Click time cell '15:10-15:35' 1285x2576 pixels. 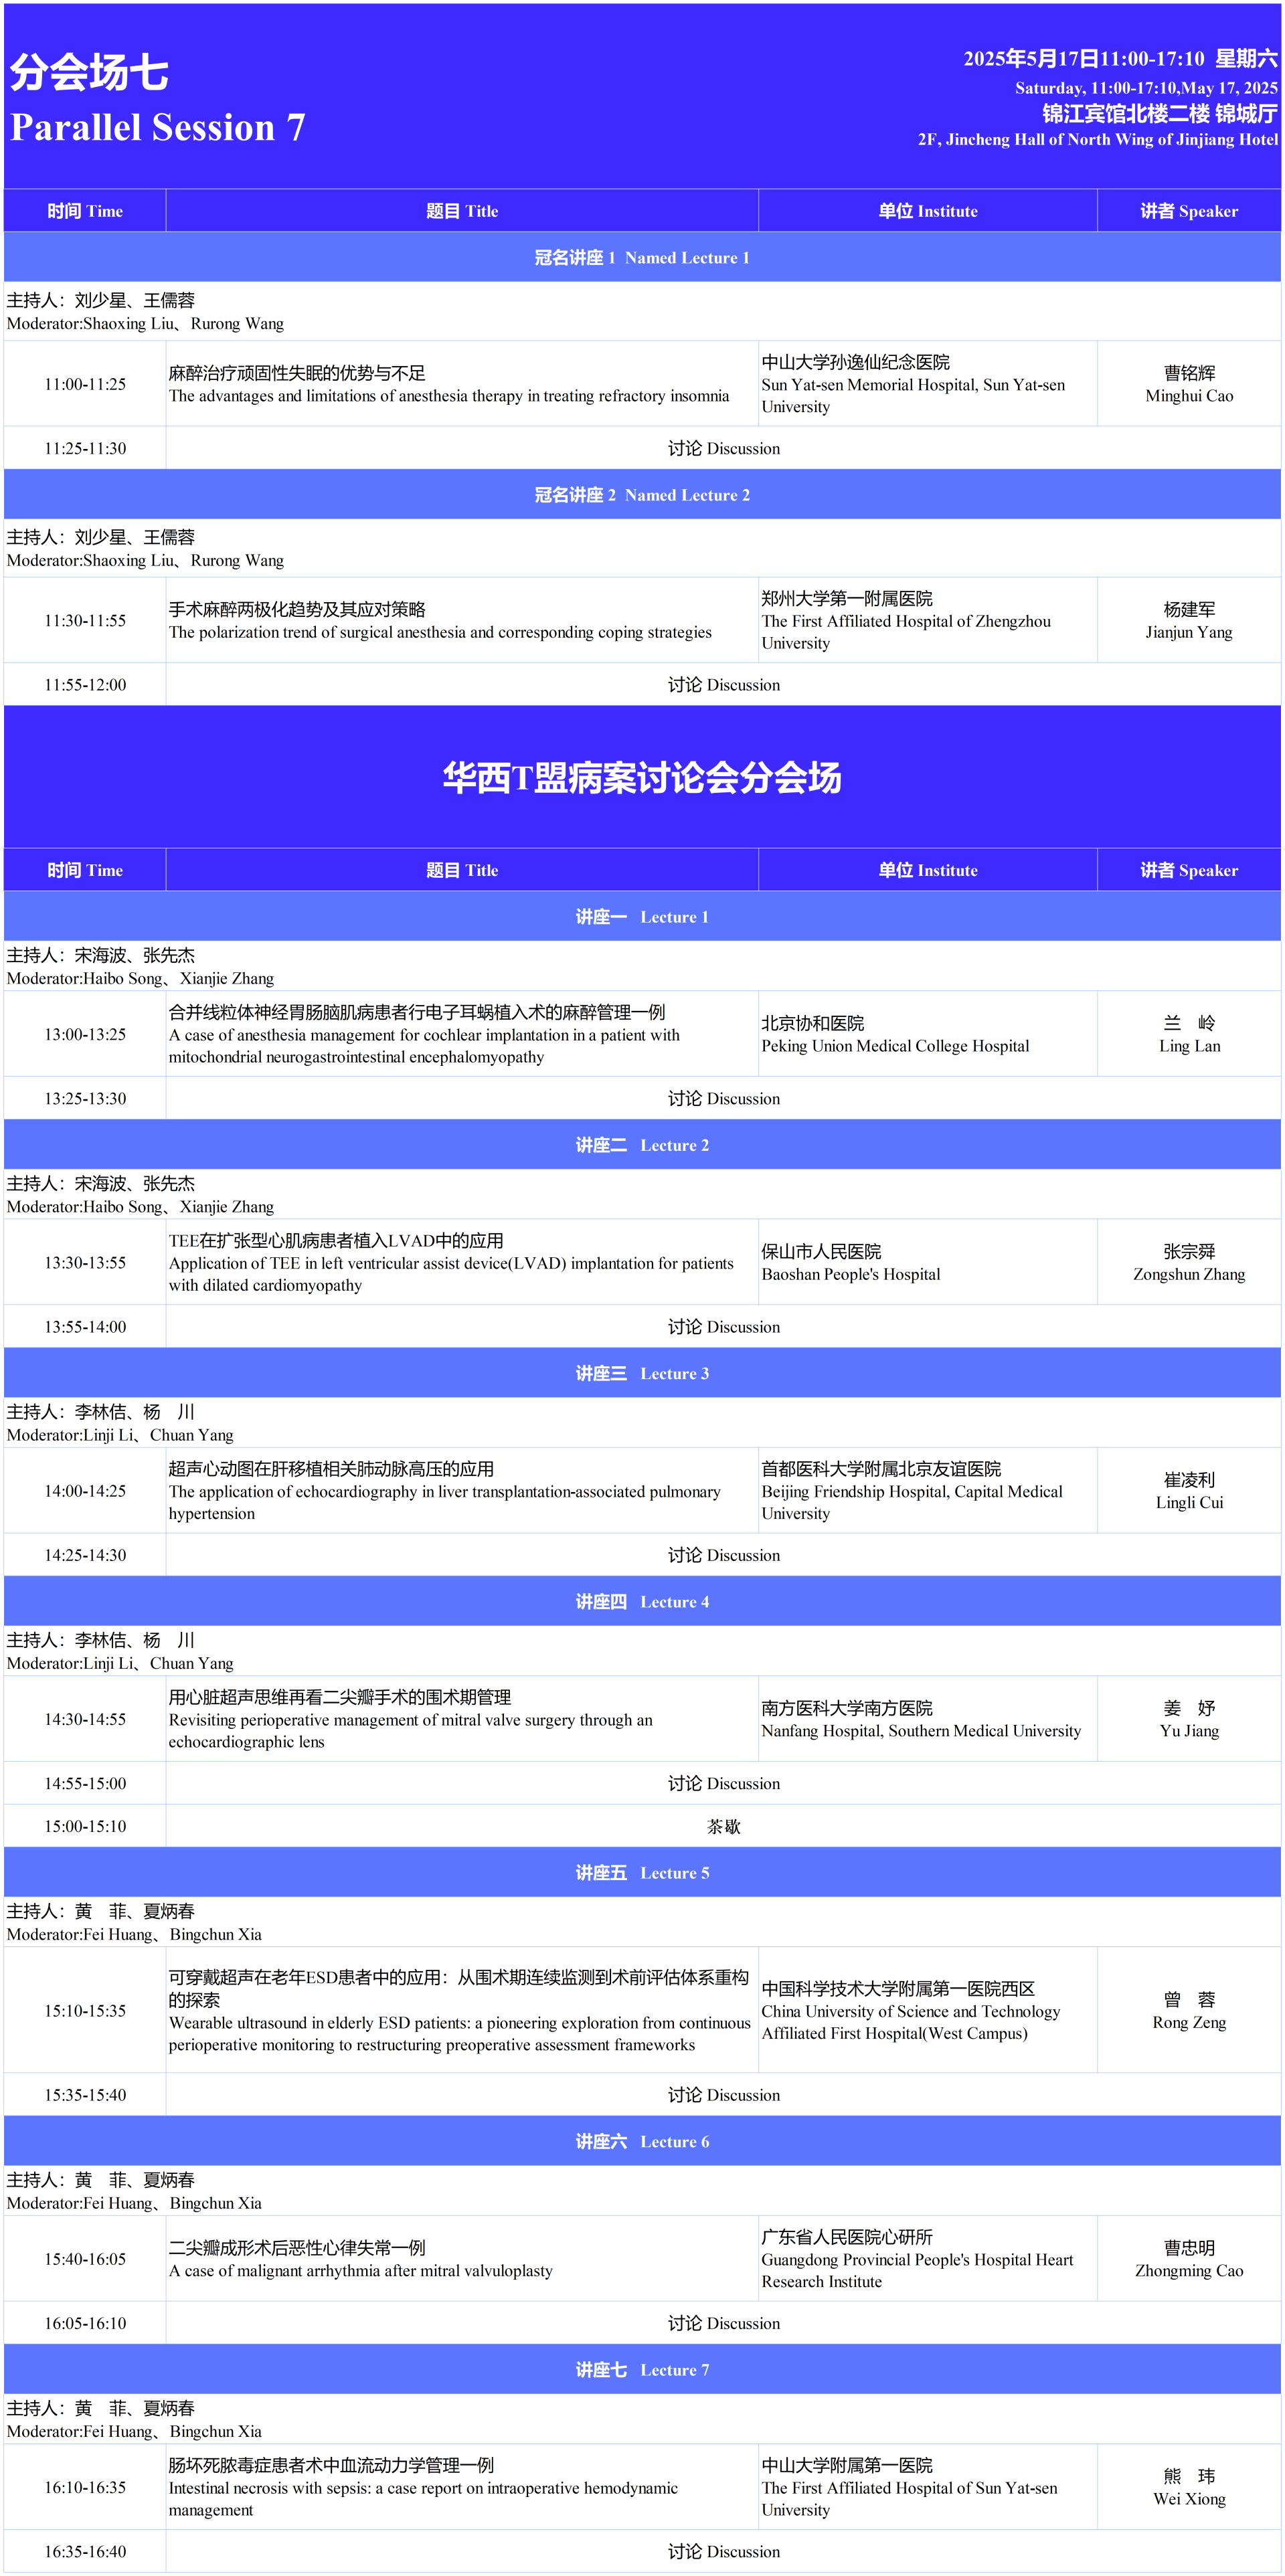(x=85, y=2010)
